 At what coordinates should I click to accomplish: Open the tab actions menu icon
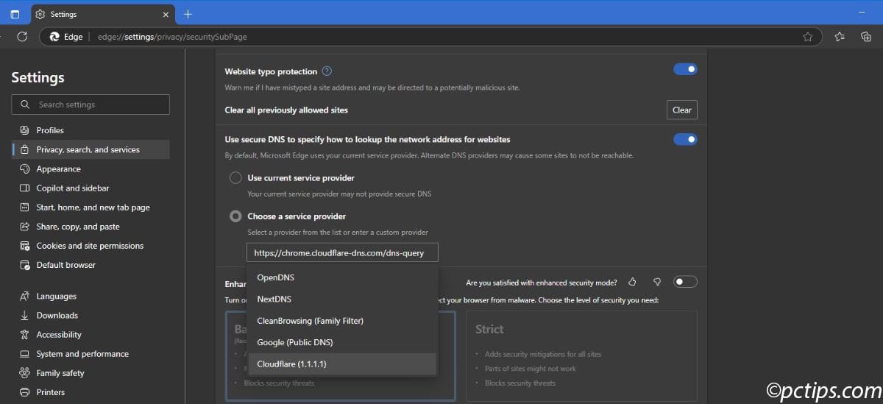(x=15, y=14)
